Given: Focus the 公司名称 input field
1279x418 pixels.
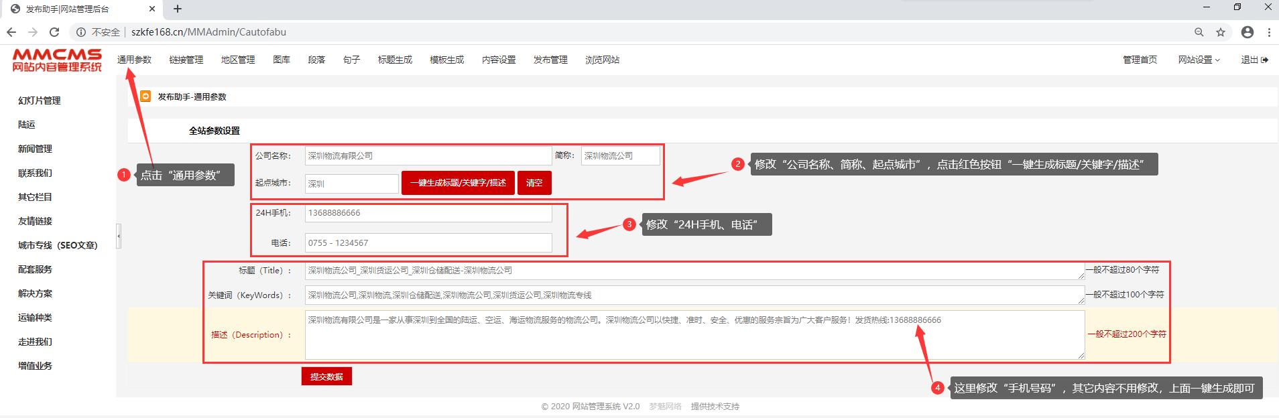Looking at the screenshot, I should (x=428, y=156).
